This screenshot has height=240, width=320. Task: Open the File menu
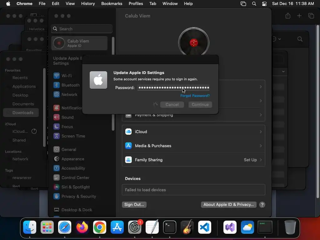pyautogui.click(x=42, y=4)
